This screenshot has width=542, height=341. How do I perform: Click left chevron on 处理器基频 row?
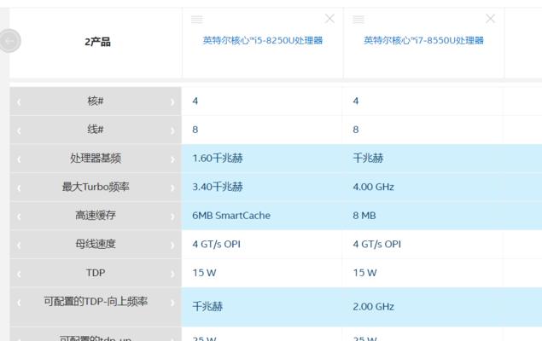pos(19,159)
